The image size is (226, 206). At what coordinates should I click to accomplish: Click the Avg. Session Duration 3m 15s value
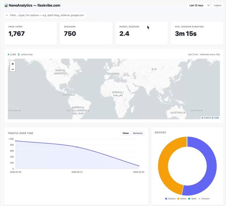[x=186, y=34]
